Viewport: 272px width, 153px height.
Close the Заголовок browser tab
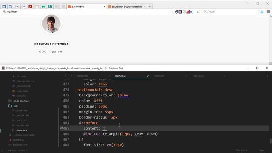click(105, 7)
